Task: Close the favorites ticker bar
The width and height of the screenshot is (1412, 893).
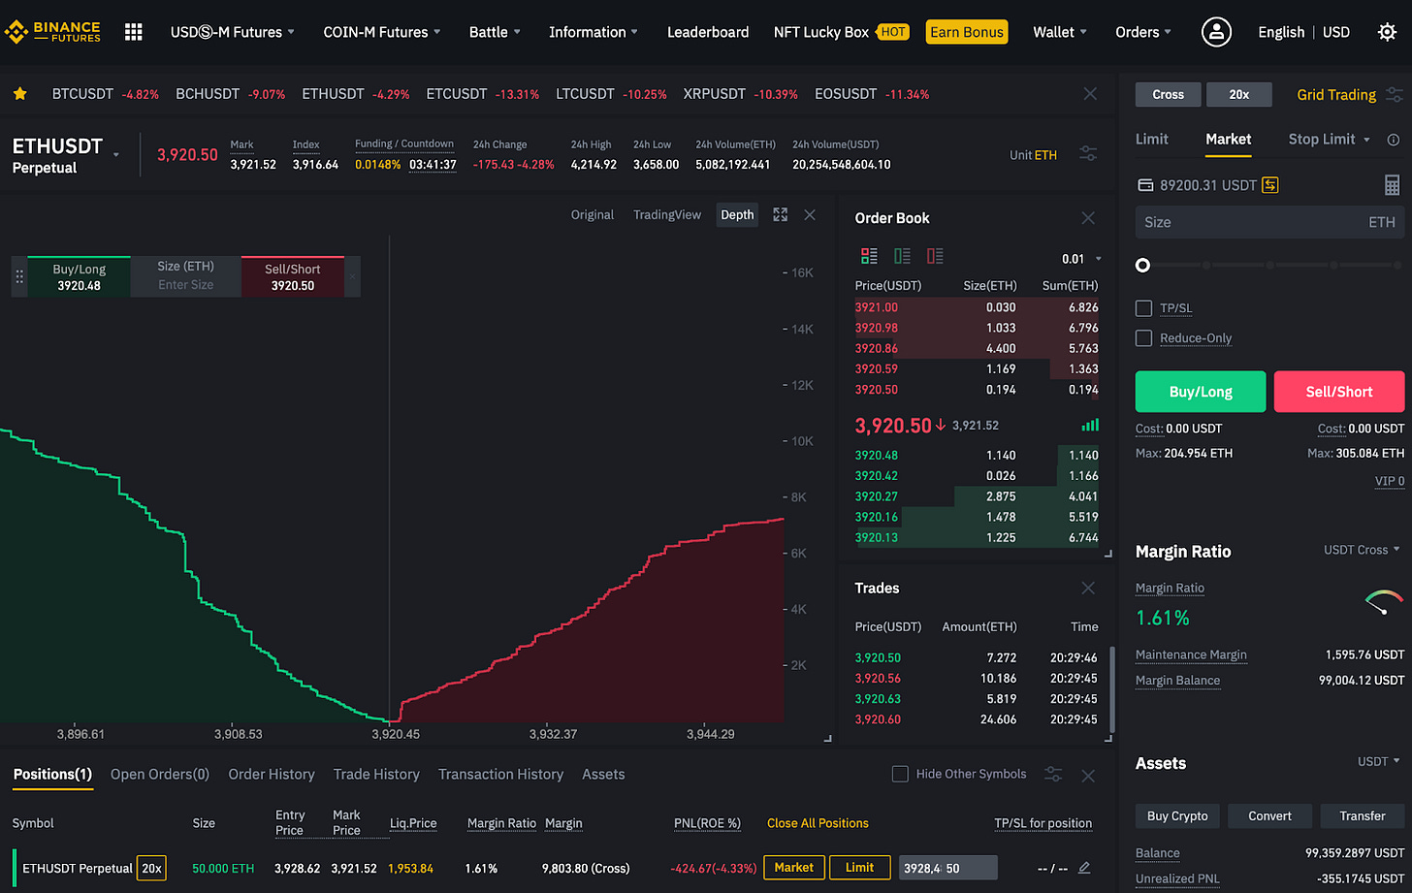Action: (x=1090, y=94)
